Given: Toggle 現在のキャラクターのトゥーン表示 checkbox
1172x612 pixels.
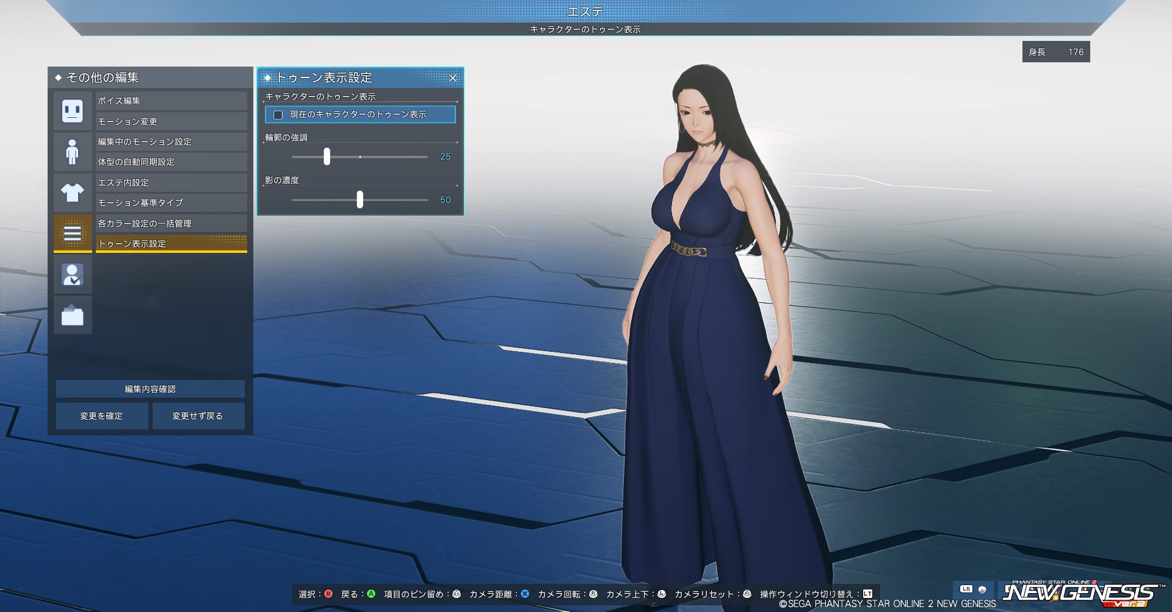Looking at the screenshot, I should tap(278, 115).
